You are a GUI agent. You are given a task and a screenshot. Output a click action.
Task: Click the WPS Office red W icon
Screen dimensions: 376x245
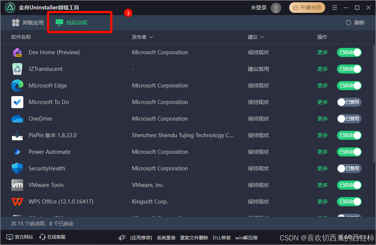pos(17,202)
